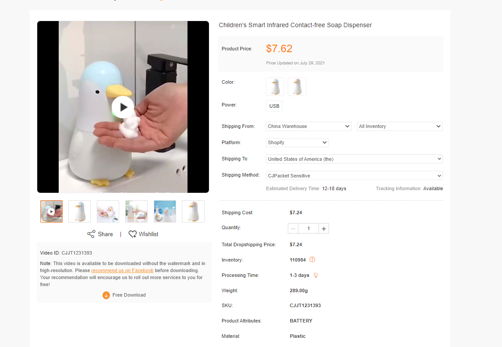Select the pink penguin gallery thumbnail

193,211
